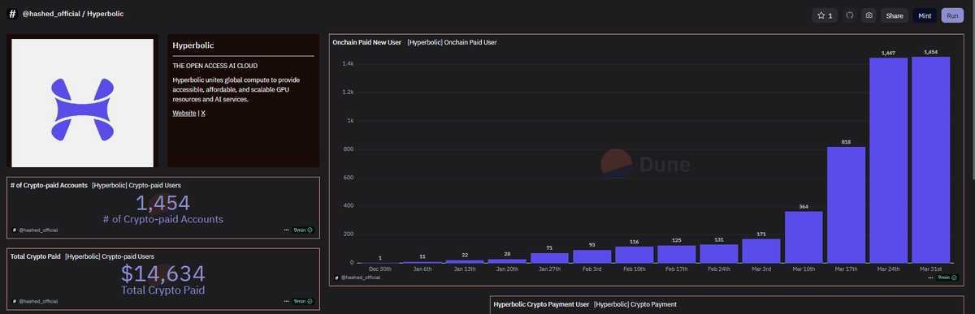Click the Mar 17th bar labeled 818
This screenshot has width=975, height=314.
click(x=847, y=204)
